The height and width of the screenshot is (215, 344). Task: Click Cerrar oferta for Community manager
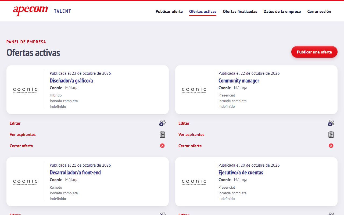tap(190, 146)
